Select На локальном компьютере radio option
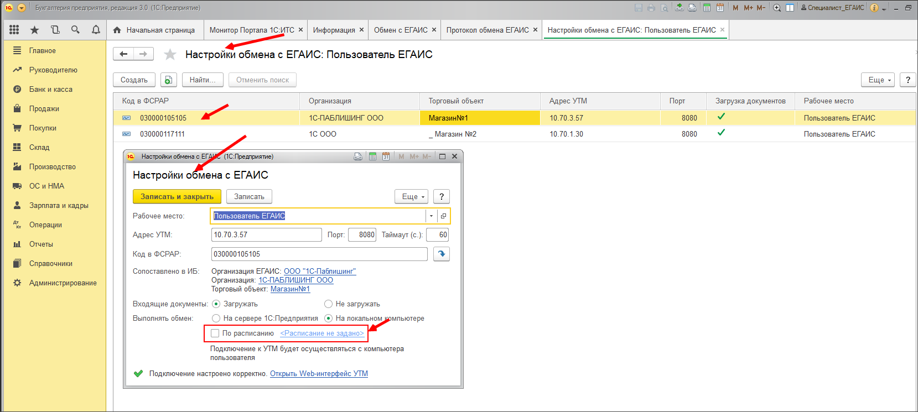The image size is (918, 412). click(328, 318)
